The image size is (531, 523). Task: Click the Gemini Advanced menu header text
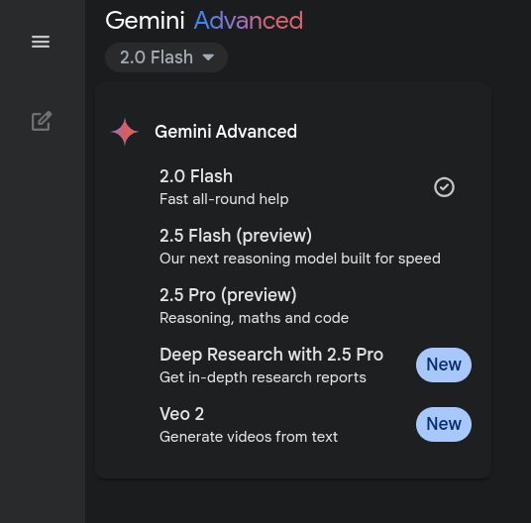[226, 132]
